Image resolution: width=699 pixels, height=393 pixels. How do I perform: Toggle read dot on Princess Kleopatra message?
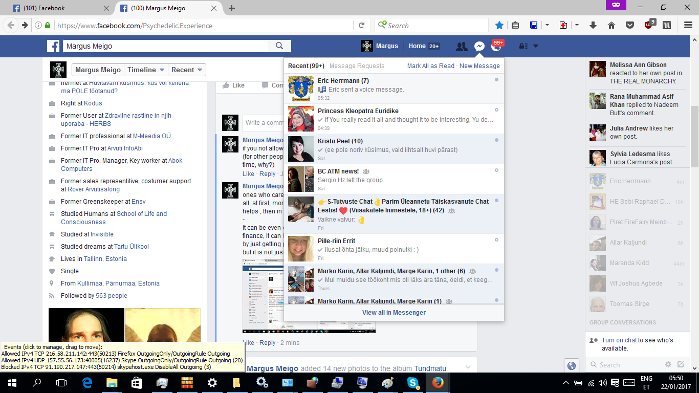pos(496,110)
